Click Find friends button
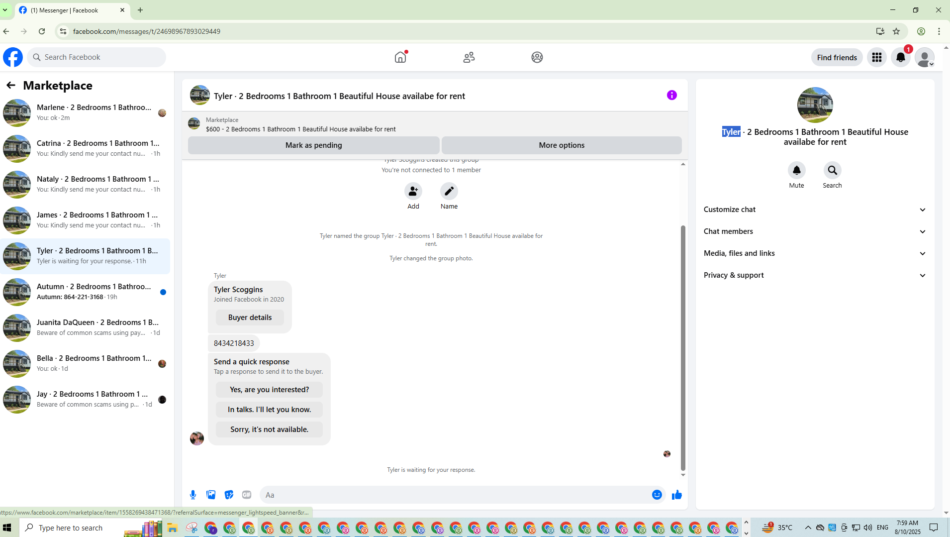Screen dimensions: 950x537 (837, 57)
